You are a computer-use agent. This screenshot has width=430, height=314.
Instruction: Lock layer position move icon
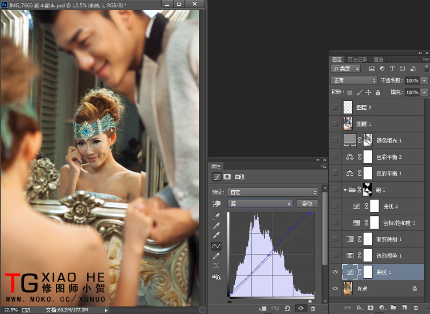[368, 92]
